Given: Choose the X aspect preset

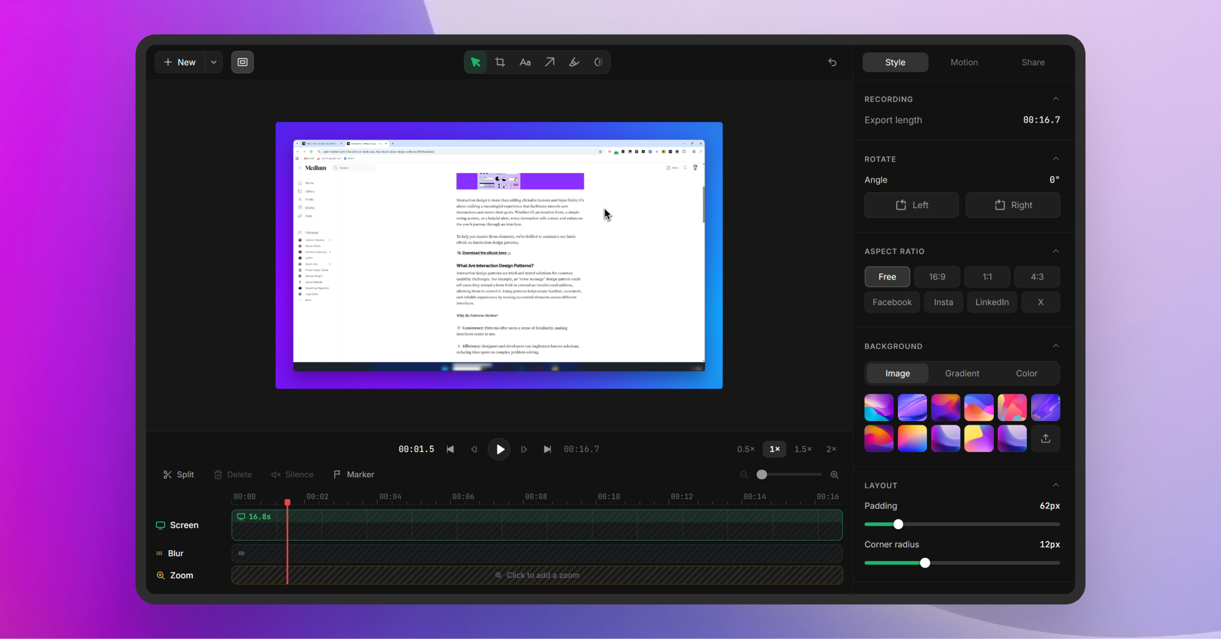Looking at the screenshot, I should [1041, 303].
